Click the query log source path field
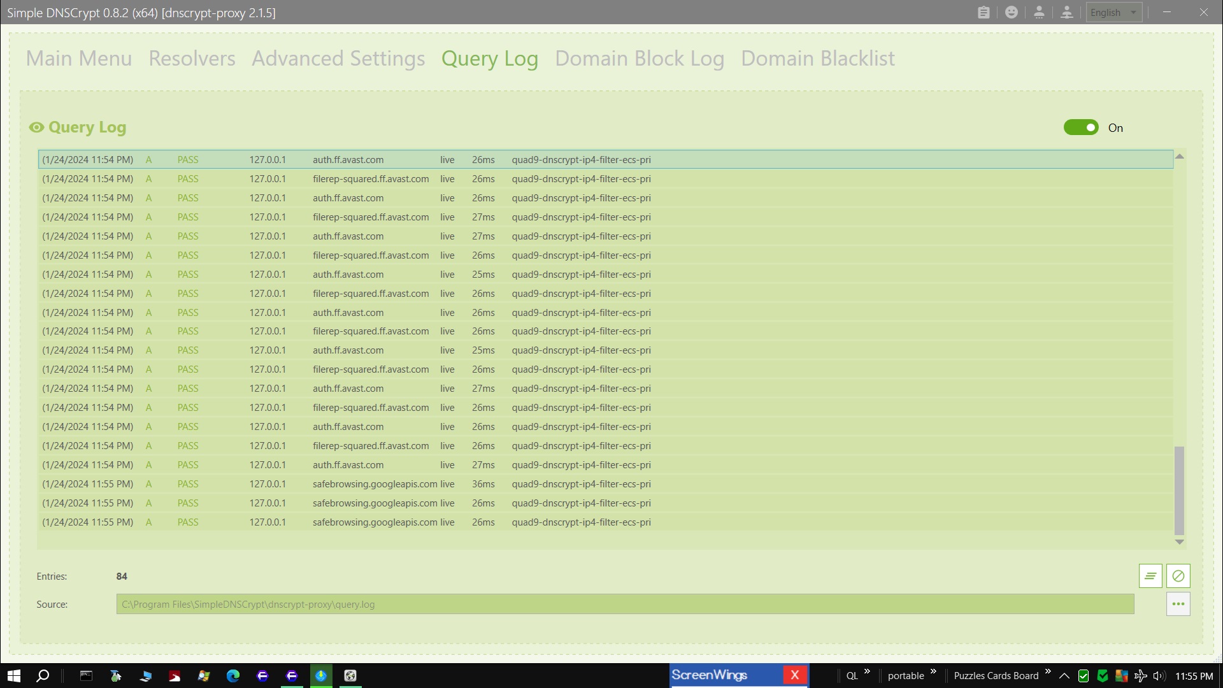Screen dimensions: 1223x688 point(624,604)
